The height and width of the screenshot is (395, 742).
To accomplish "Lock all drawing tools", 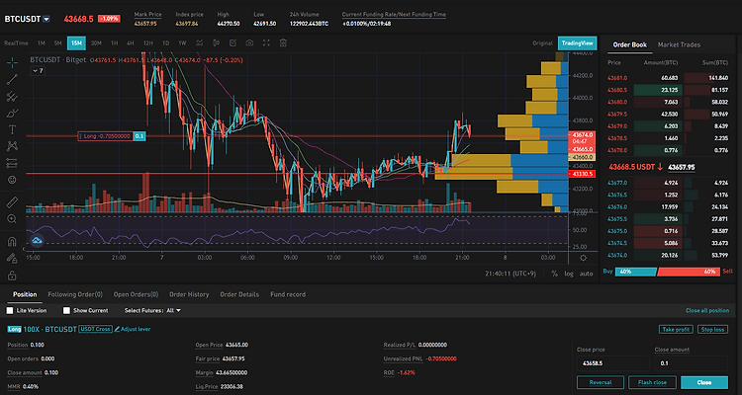I will [12, 275].
